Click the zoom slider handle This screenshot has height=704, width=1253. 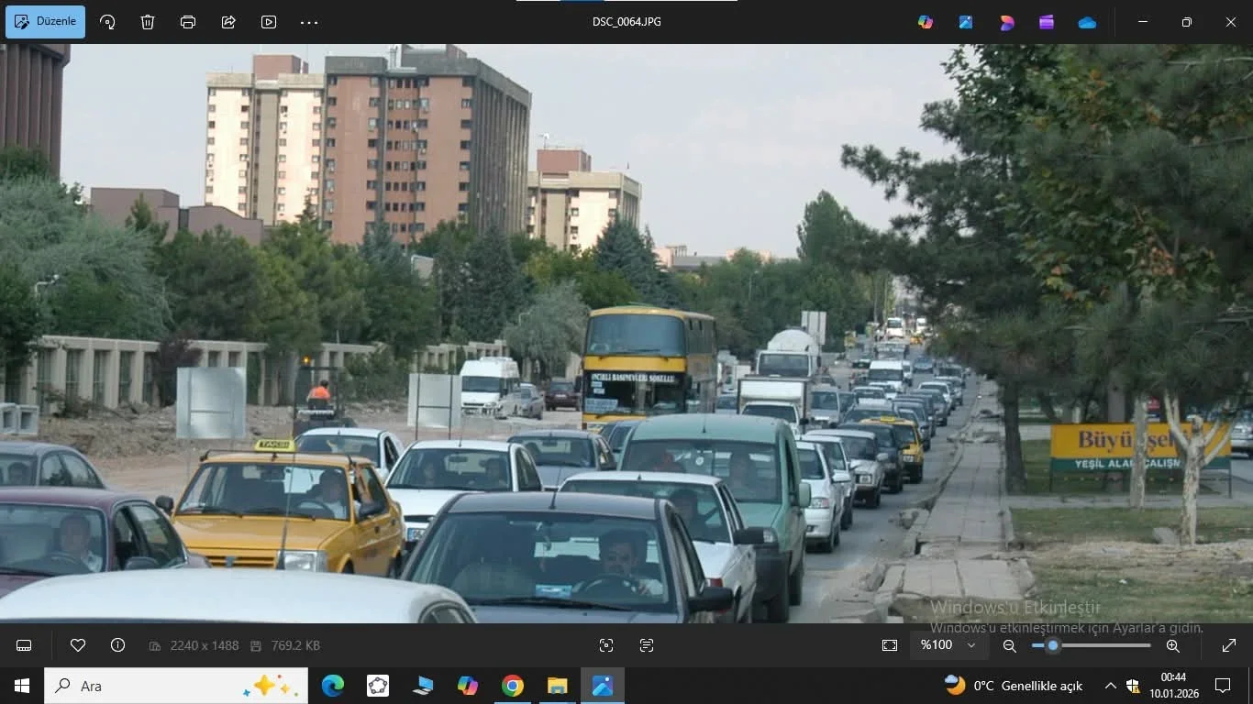point(1053,645)
